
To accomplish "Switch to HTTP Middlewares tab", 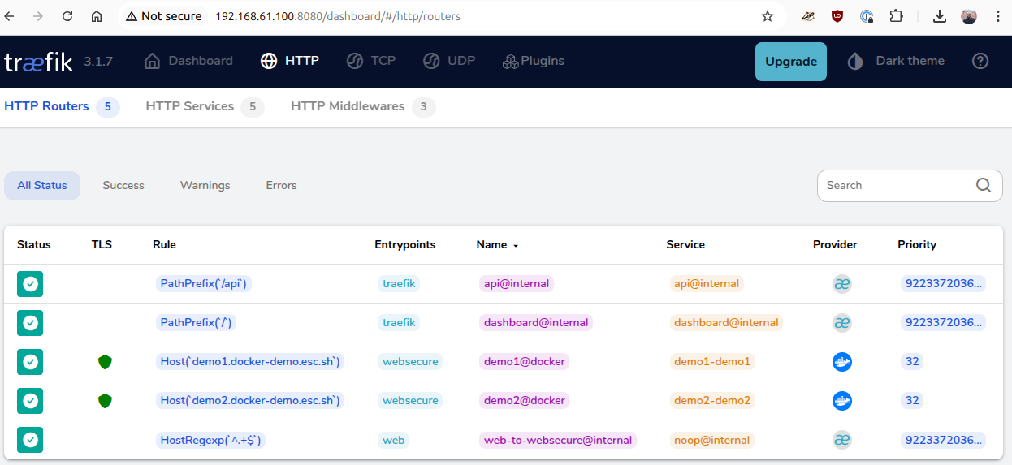I will tap(348, 106).
